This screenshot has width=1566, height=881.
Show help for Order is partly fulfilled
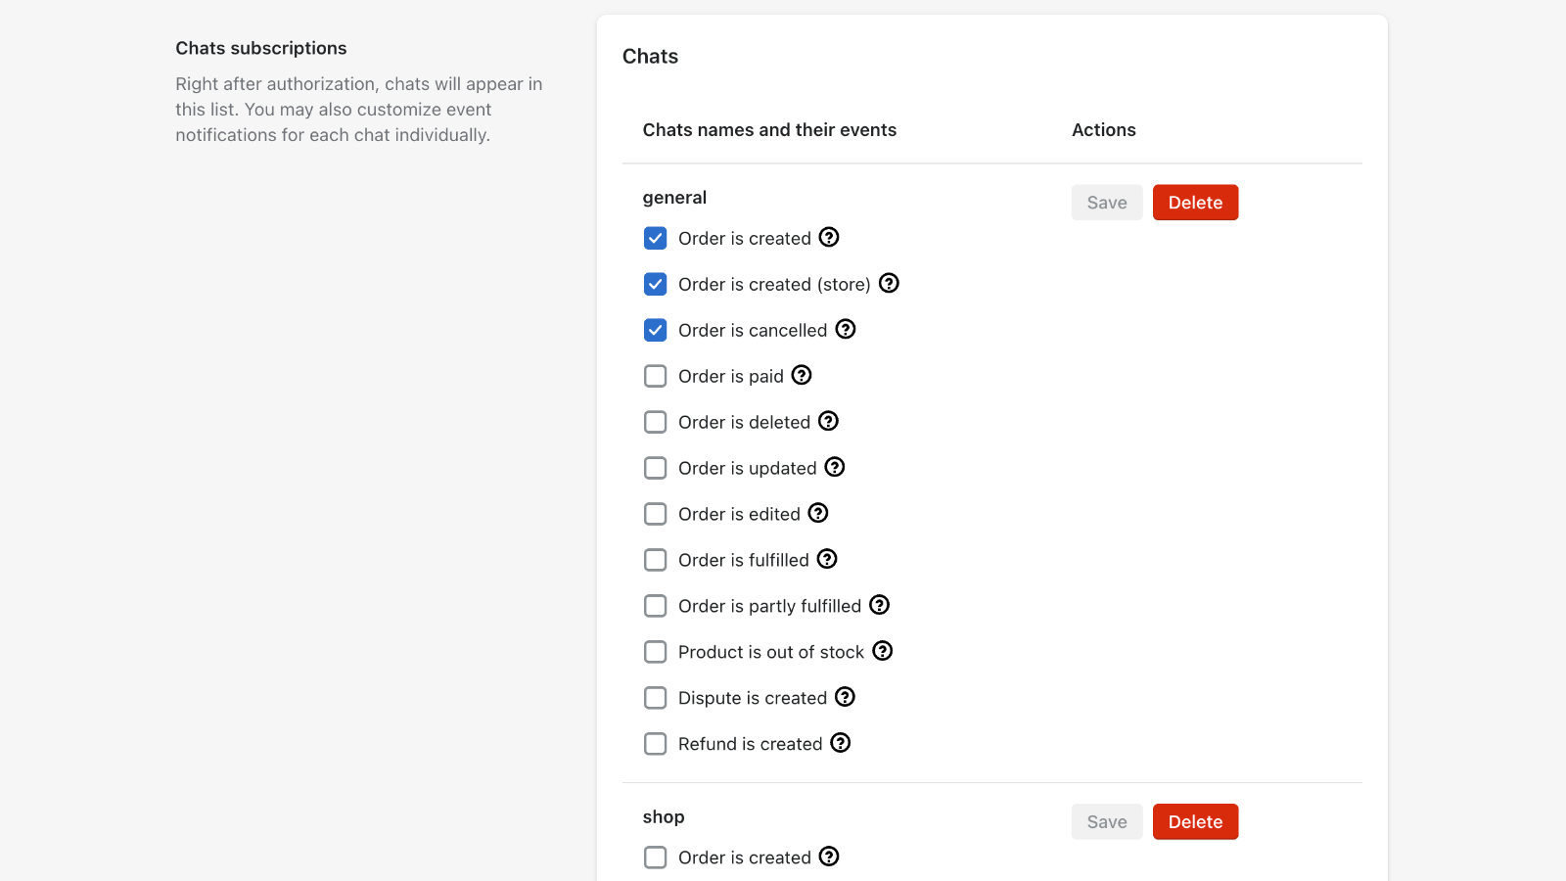pos(880,606)
